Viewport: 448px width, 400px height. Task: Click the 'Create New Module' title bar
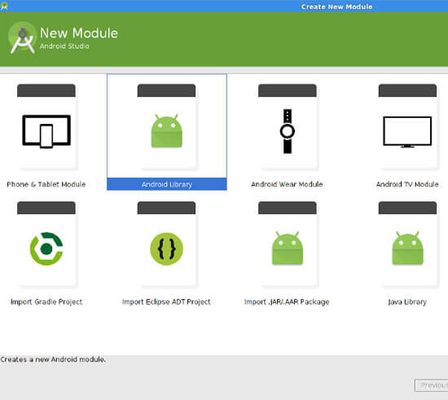pos(336,7)
